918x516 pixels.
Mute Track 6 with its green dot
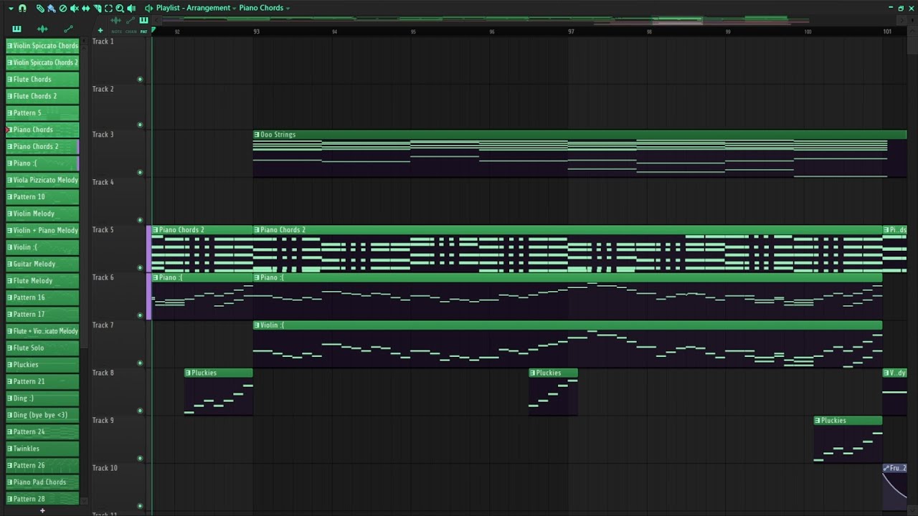tap(140, 315)
